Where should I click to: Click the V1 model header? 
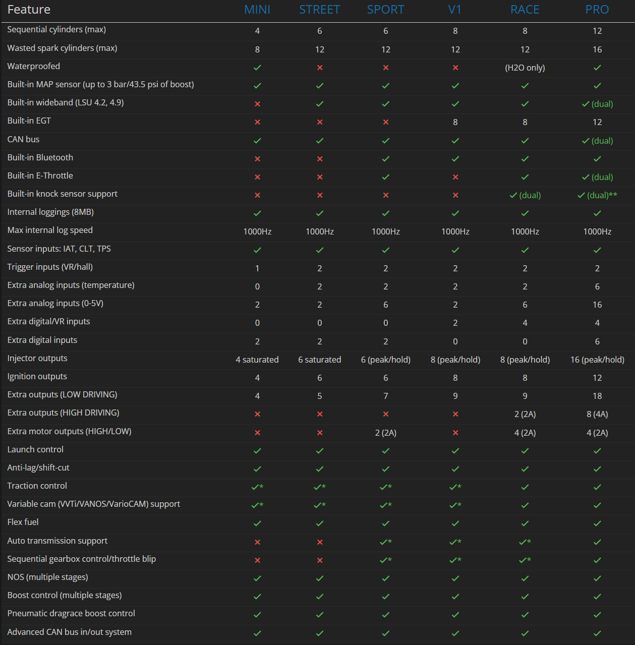tap(455, 10)
